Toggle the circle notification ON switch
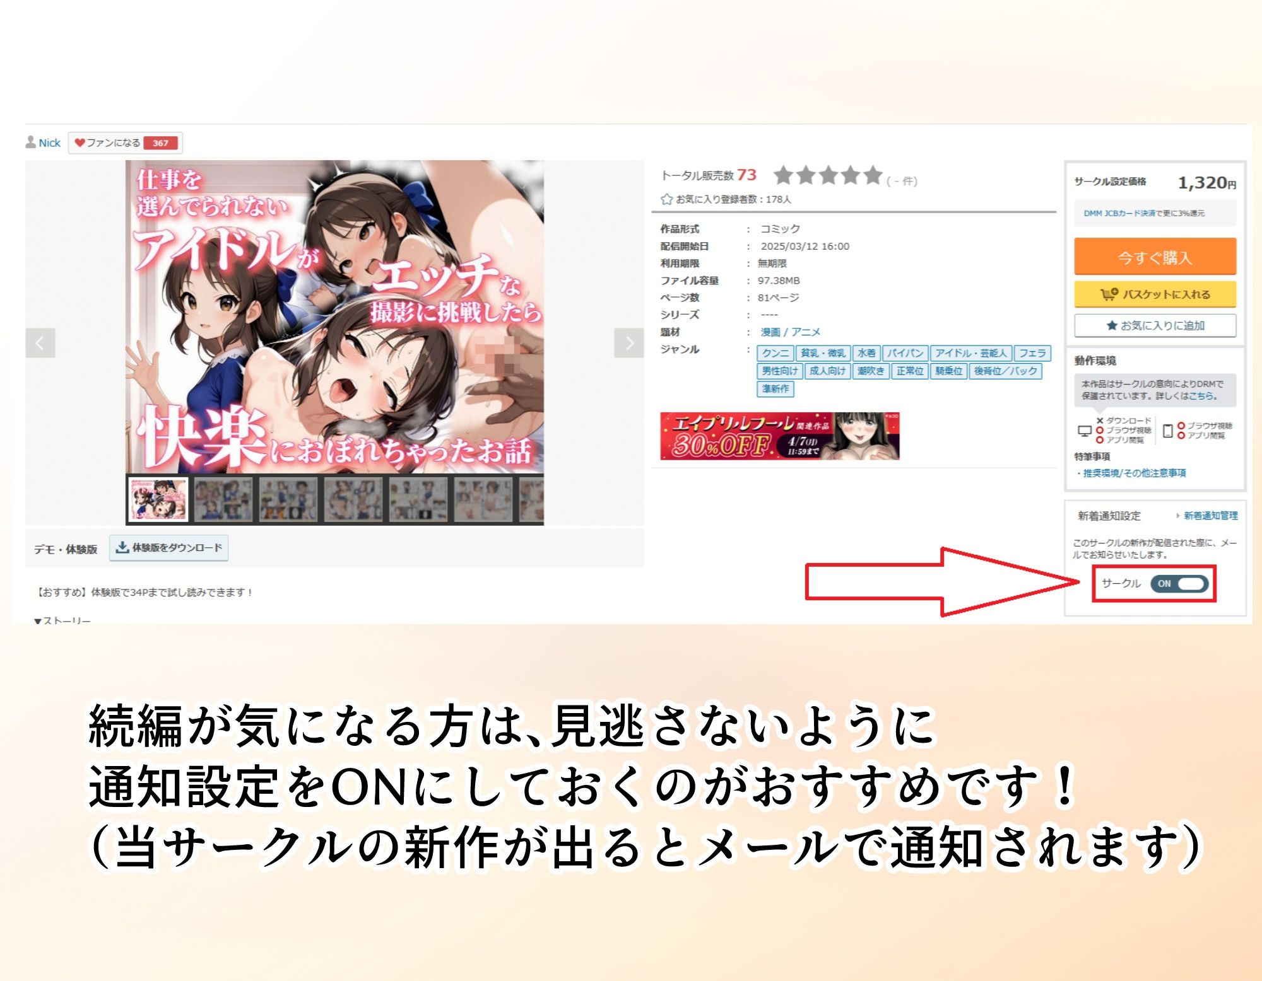The image size is (1262, 981). [1179, 584]
